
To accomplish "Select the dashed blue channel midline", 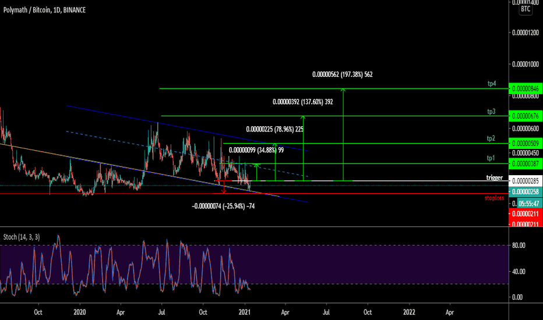I will click(187, 154).
